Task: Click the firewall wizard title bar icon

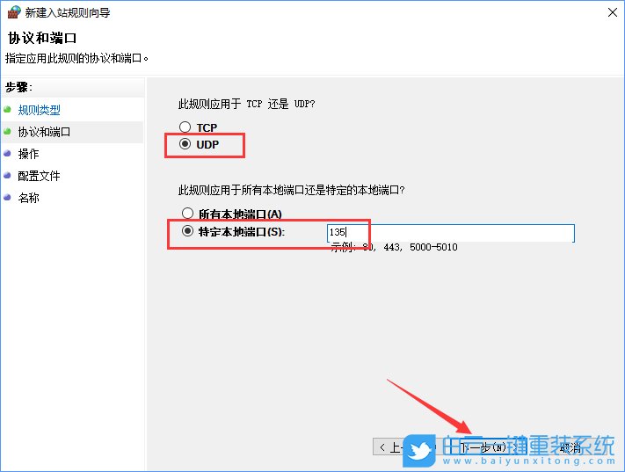Action: click(14, 12)
